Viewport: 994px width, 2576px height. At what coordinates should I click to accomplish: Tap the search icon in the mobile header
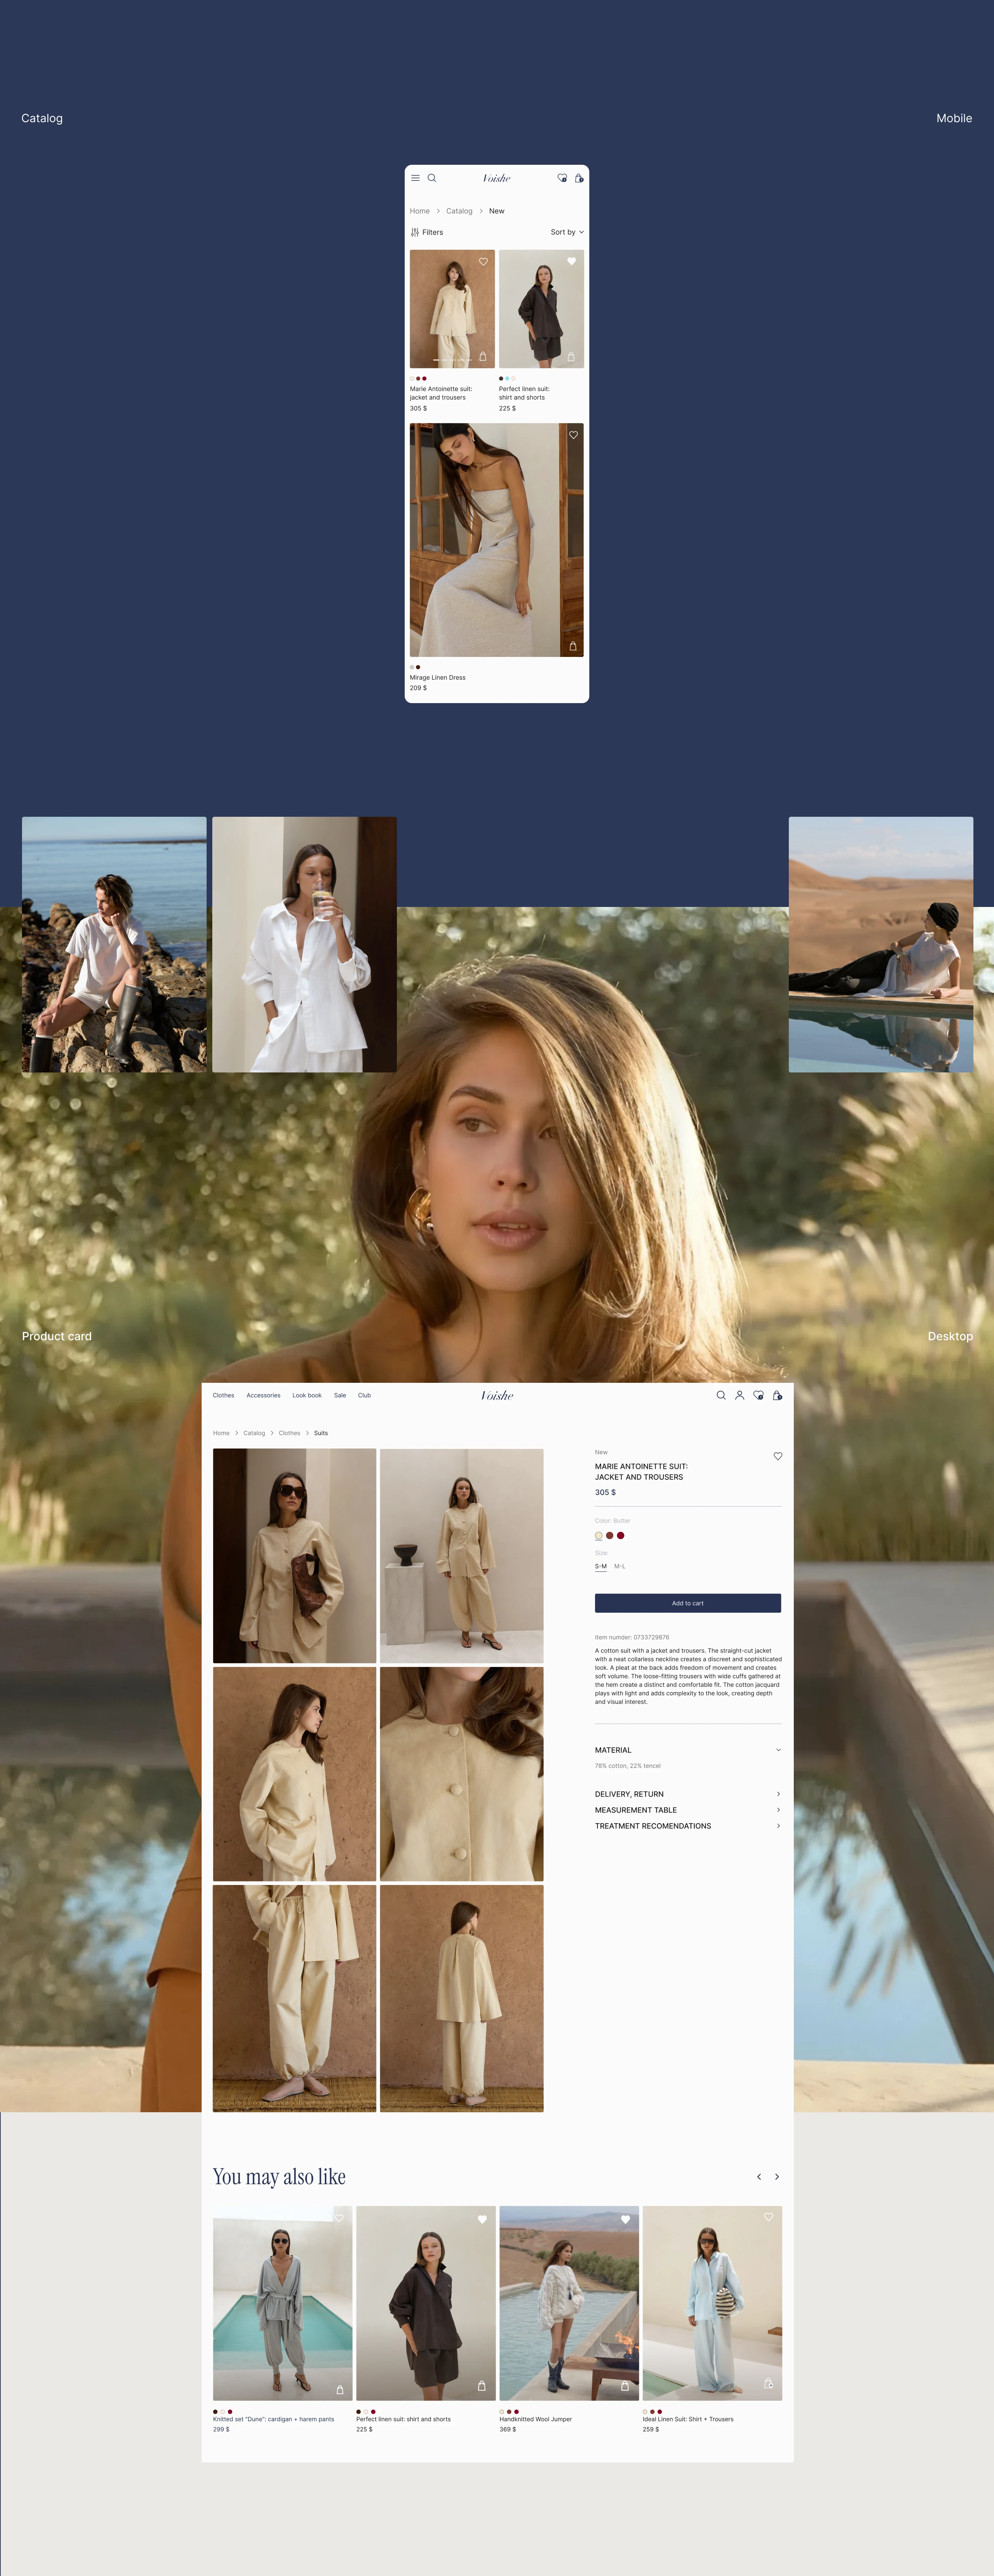coord(432,178)
